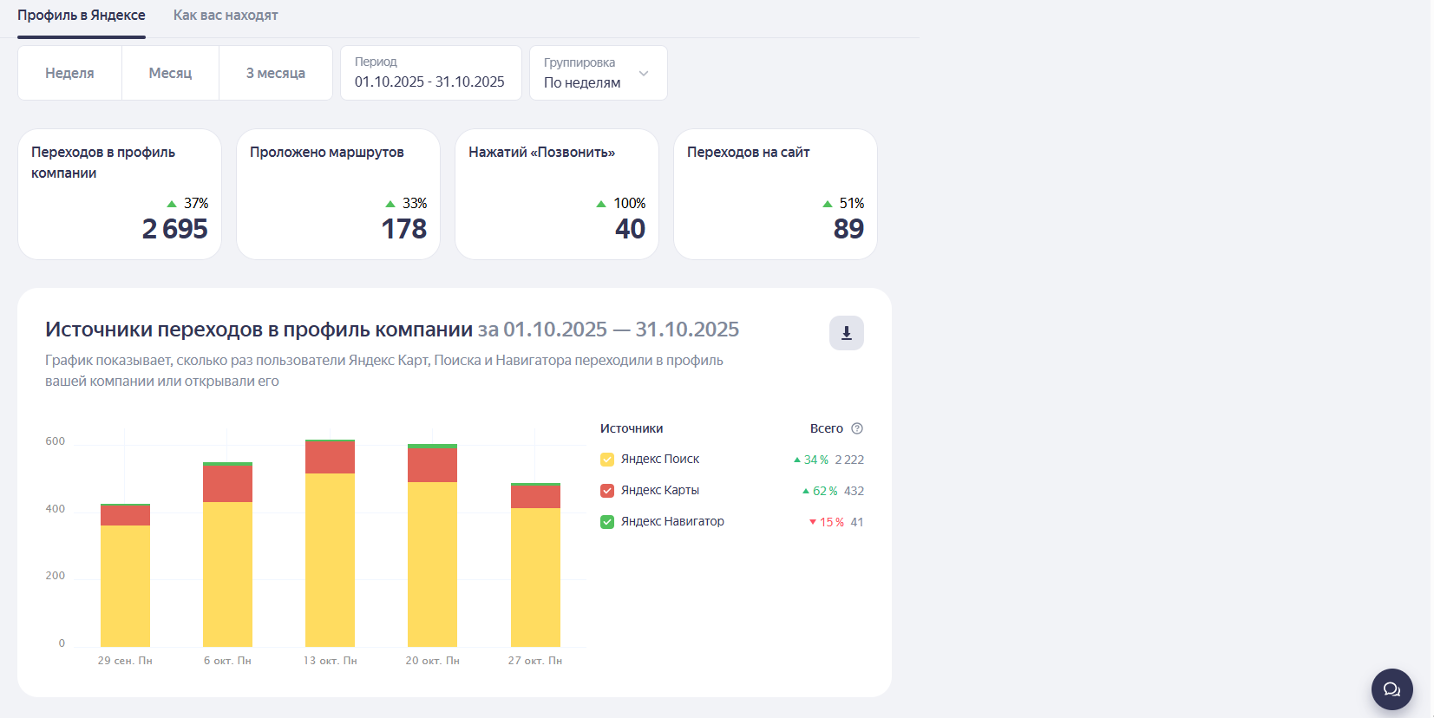The image size is (1434, 718).
Task: Click the 6 окт. bar in the chart
Action: pyautogui.click(x=227, y=554)
